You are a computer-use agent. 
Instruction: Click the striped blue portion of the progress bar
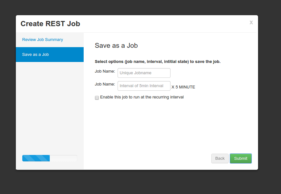36,158
